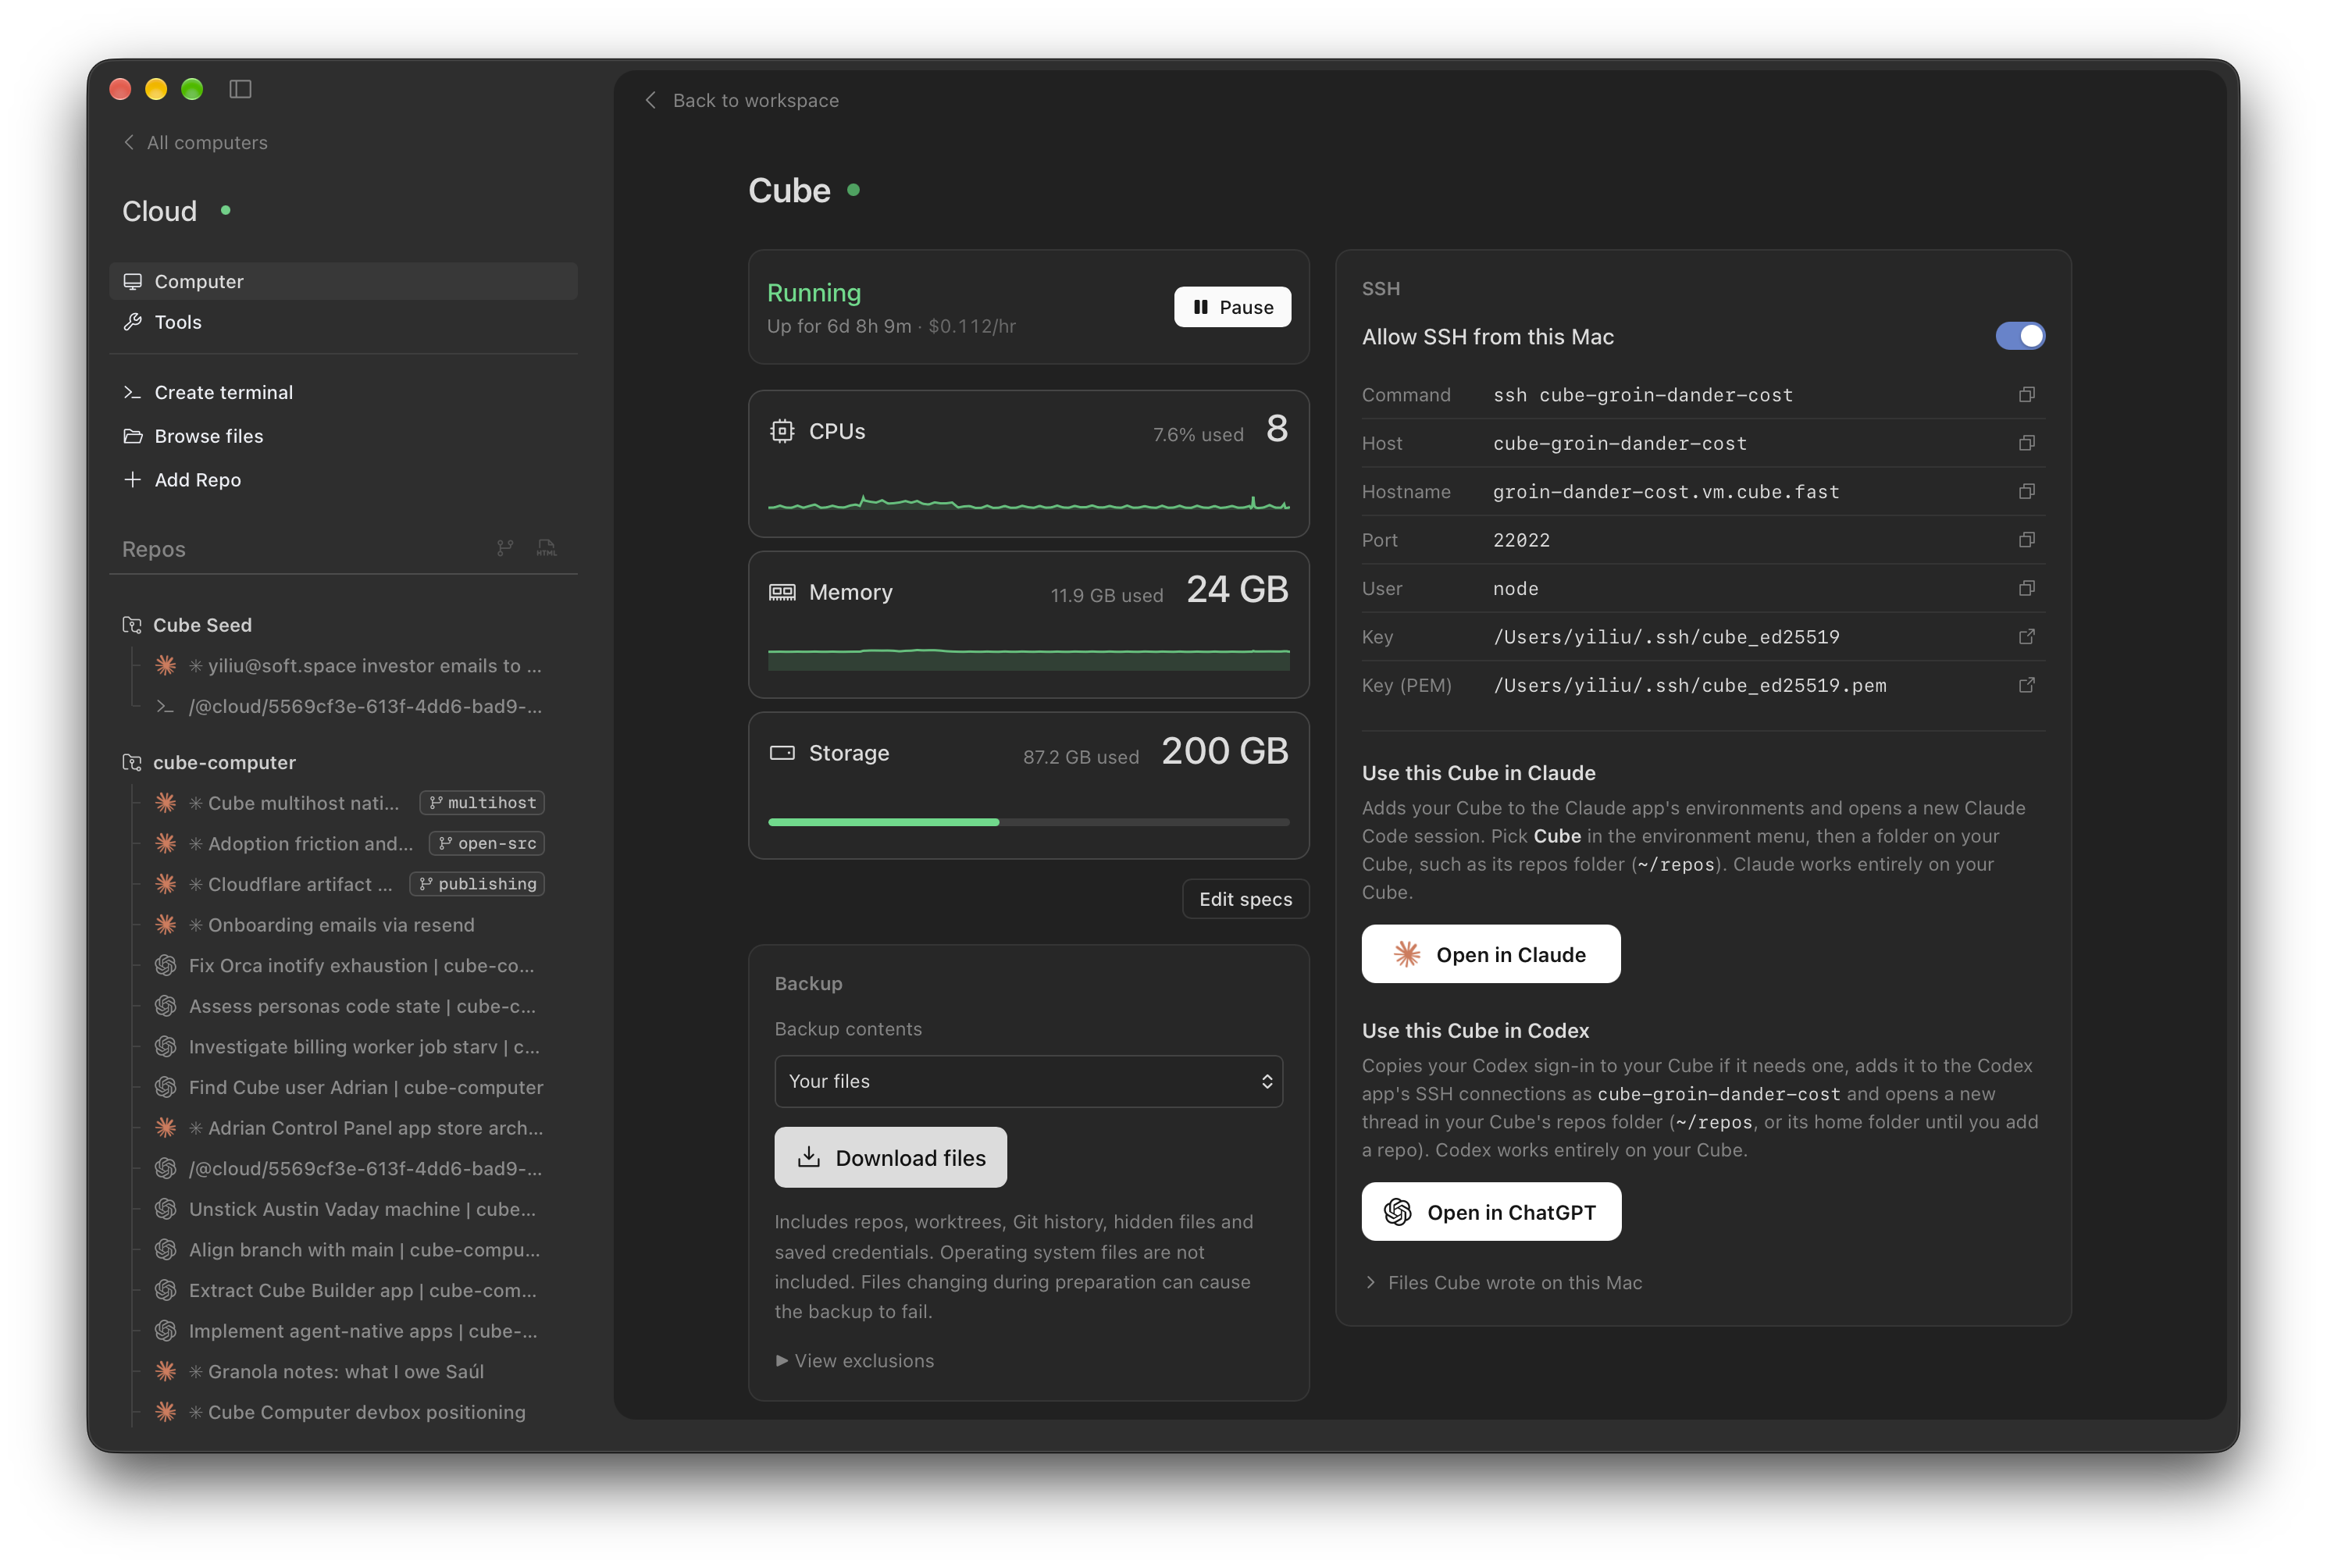Open yiliu@soft.space investor emails session
The image size is (2327, 1568).
pos(365,665)
